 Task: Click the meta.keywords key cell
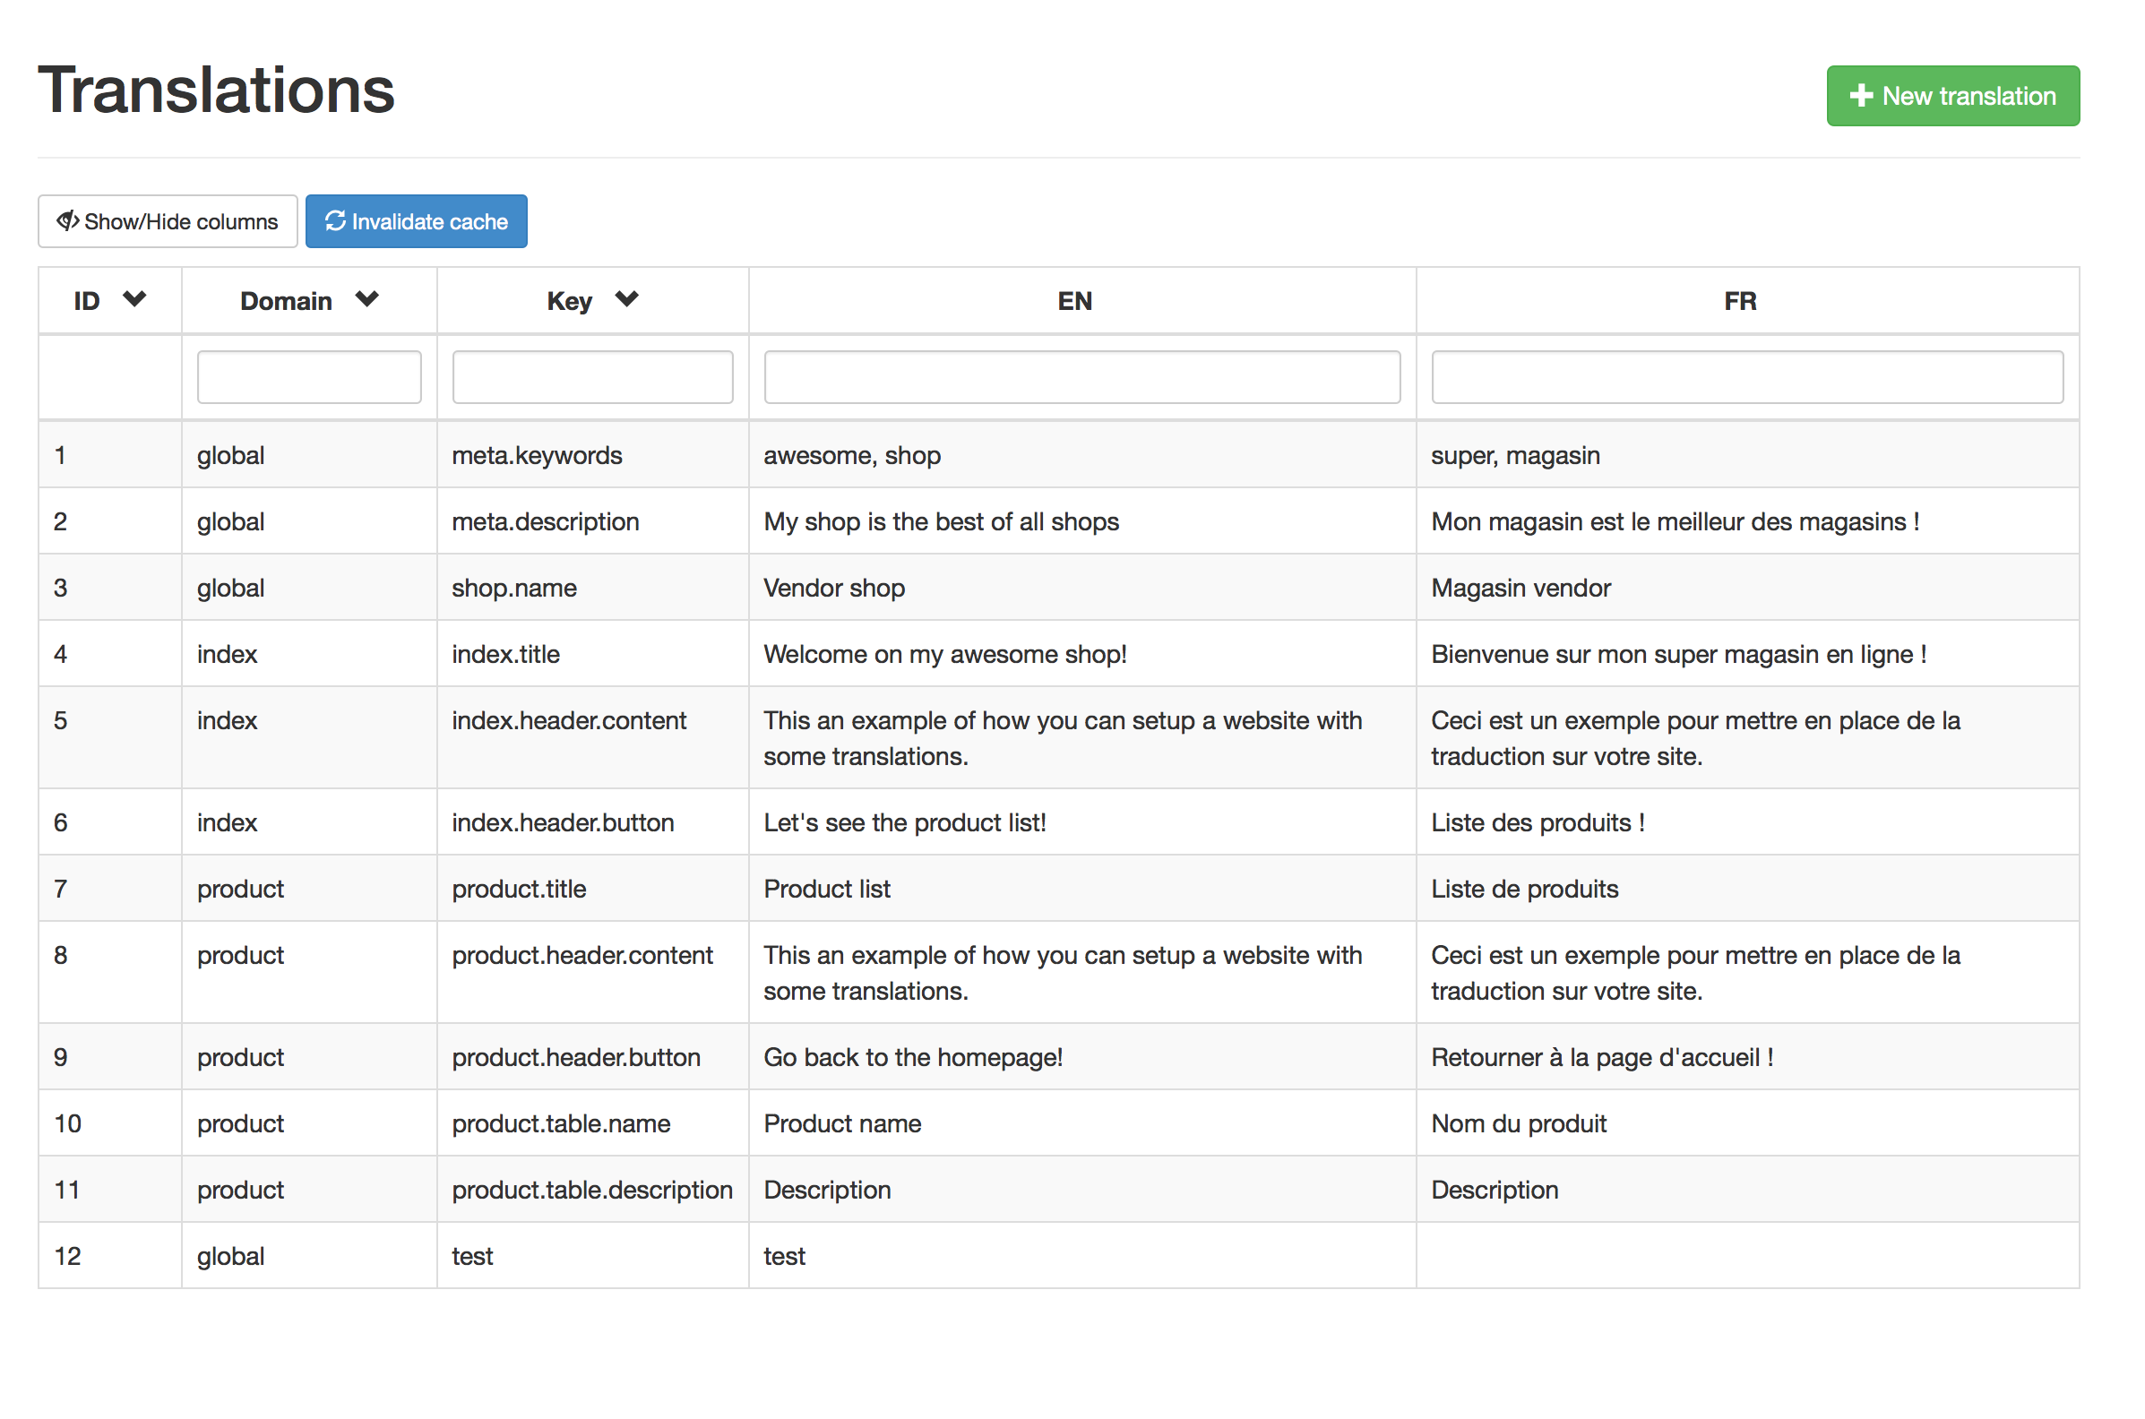[x=537, y=455]
